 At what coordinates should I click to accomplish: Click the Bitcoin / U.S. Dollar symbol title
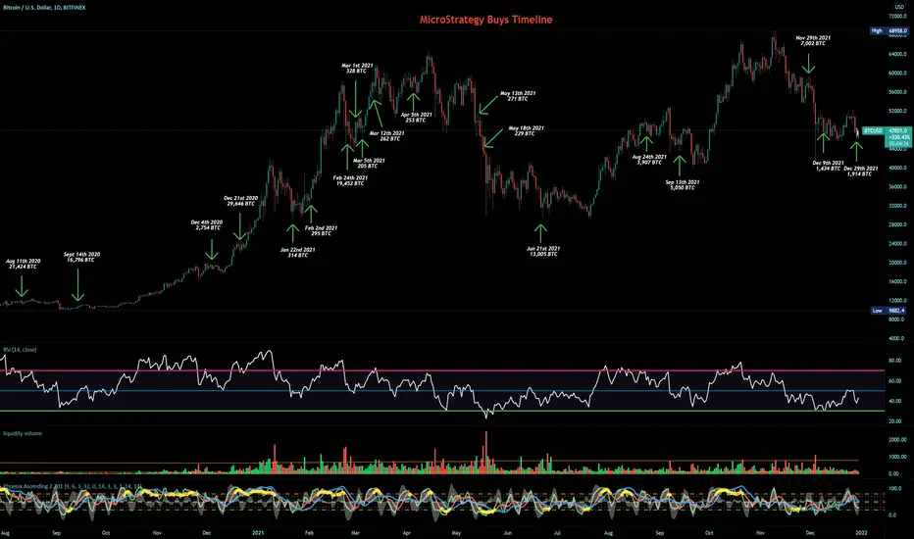(45, 8)
